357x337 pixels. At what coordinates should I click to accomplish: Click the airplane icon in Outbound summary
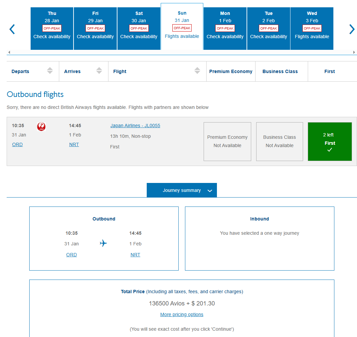coord(103,243)
